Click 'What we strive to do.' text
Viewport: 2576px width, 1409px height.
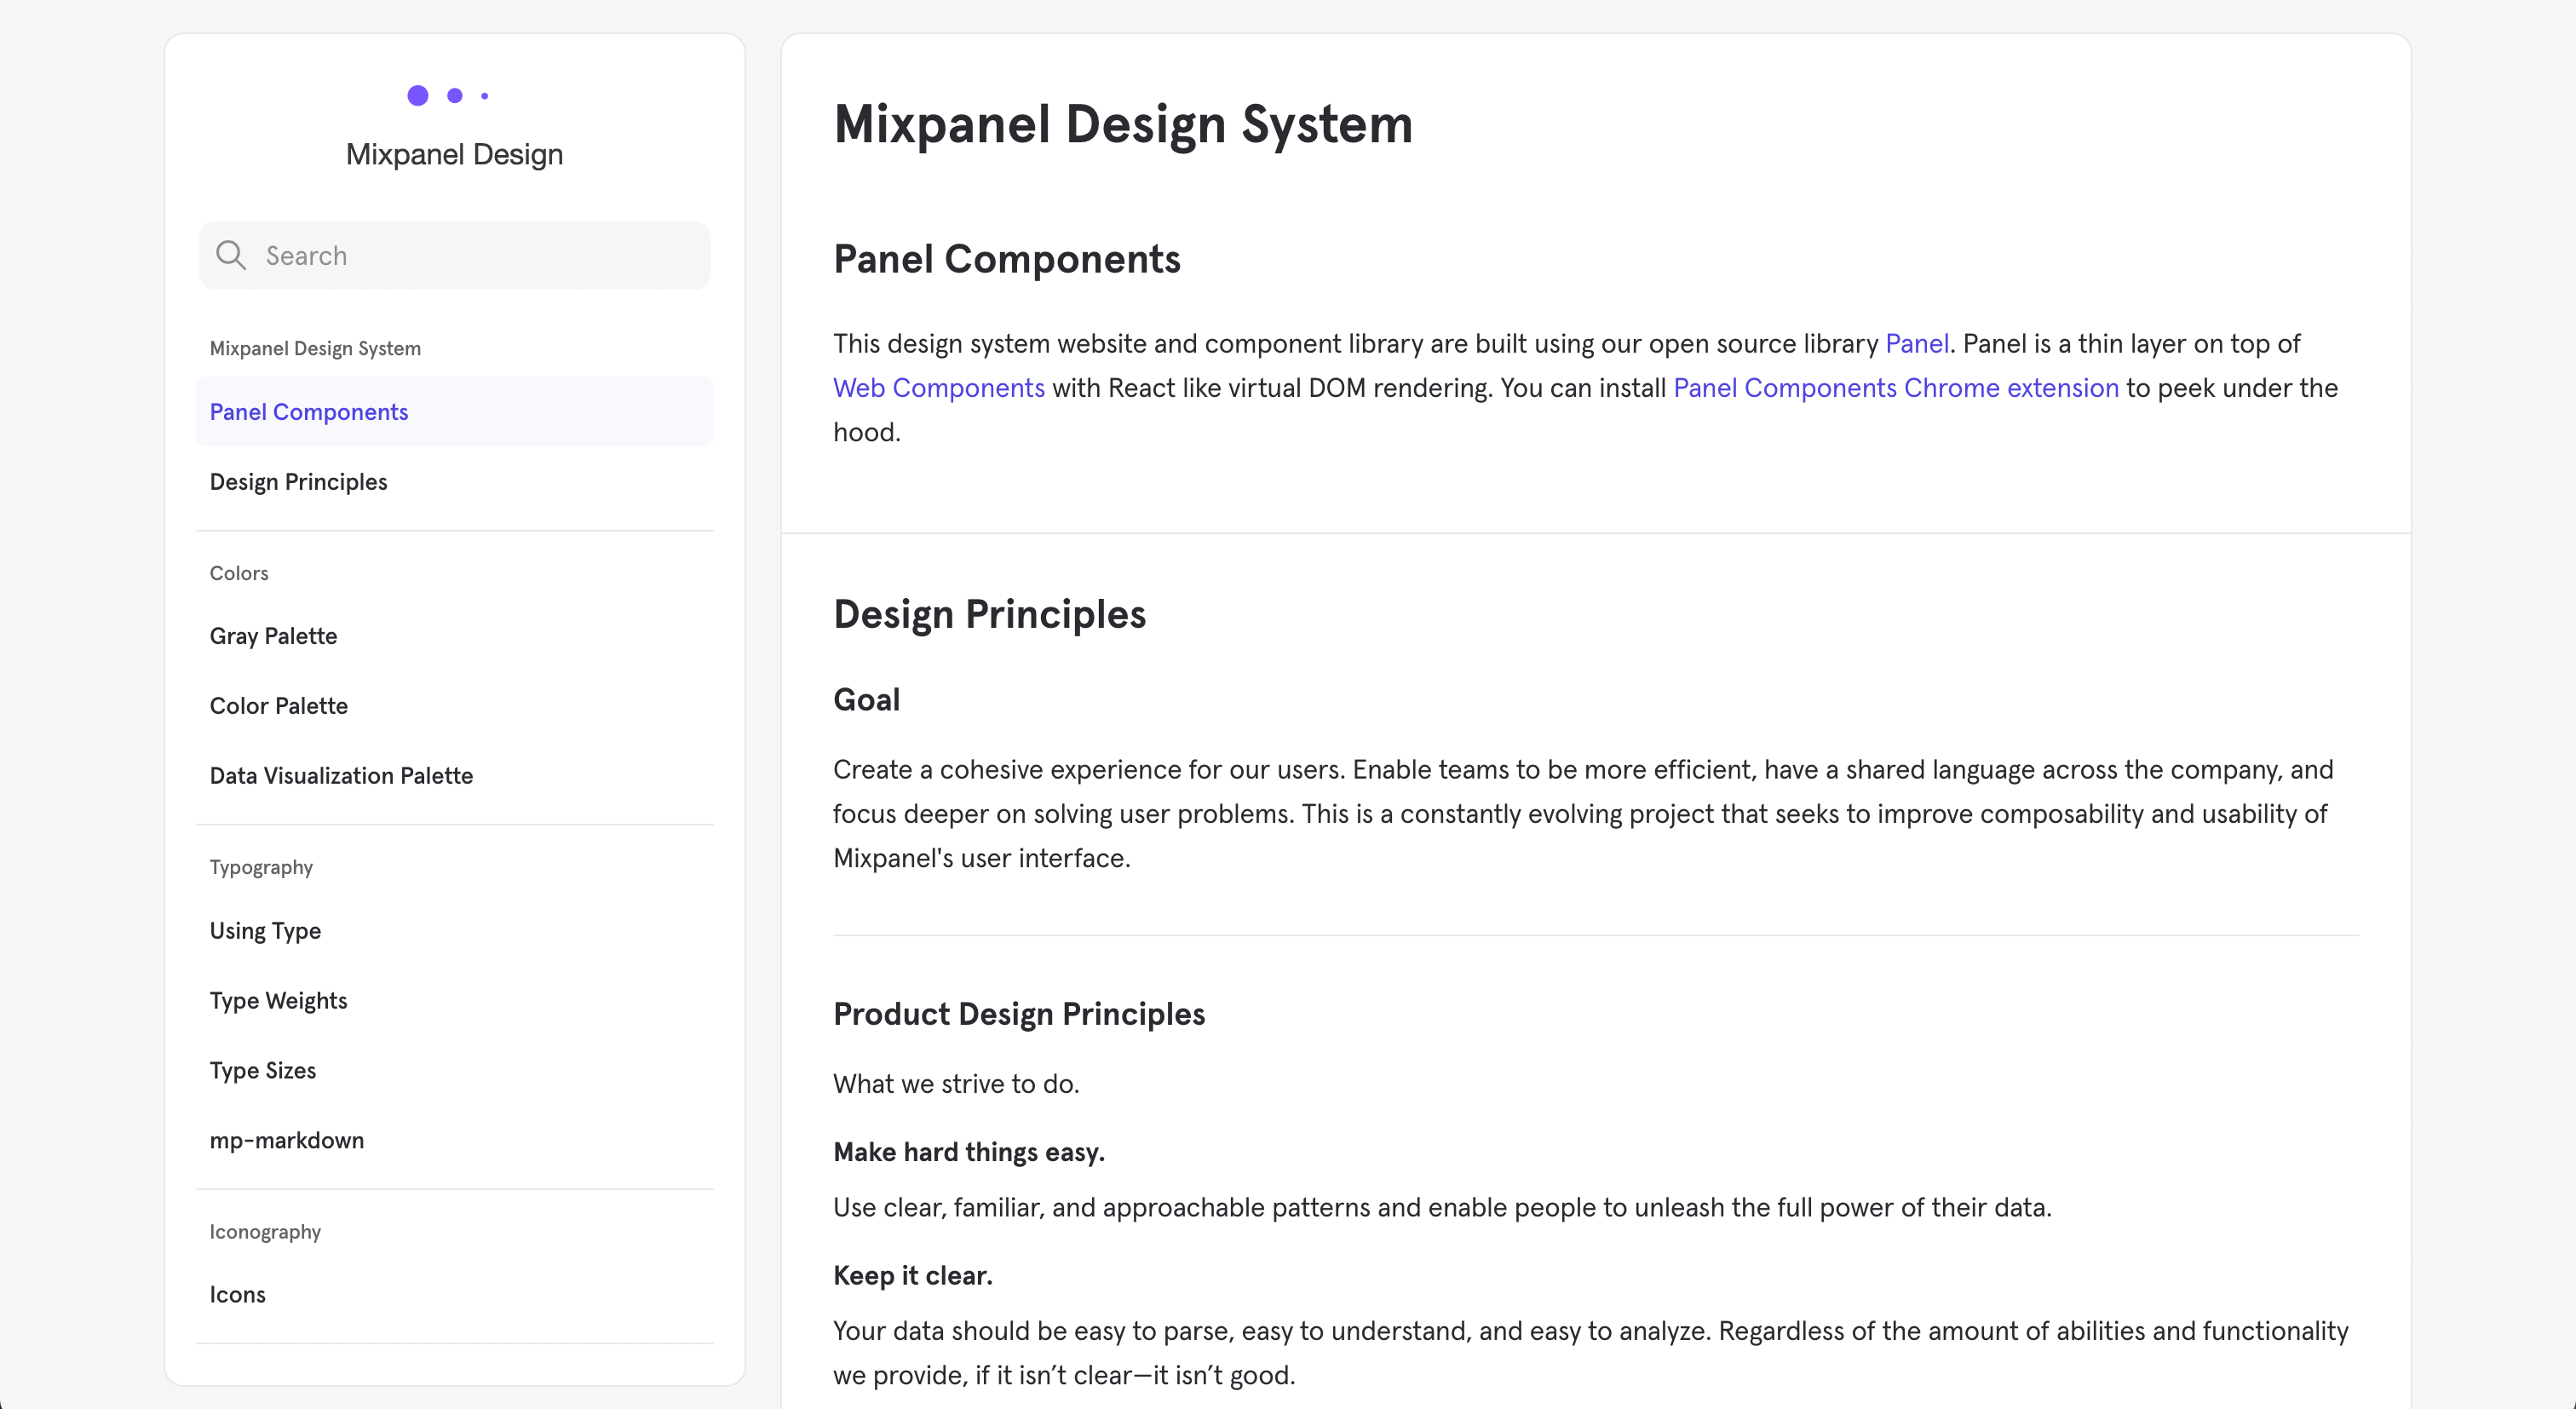956,1084
